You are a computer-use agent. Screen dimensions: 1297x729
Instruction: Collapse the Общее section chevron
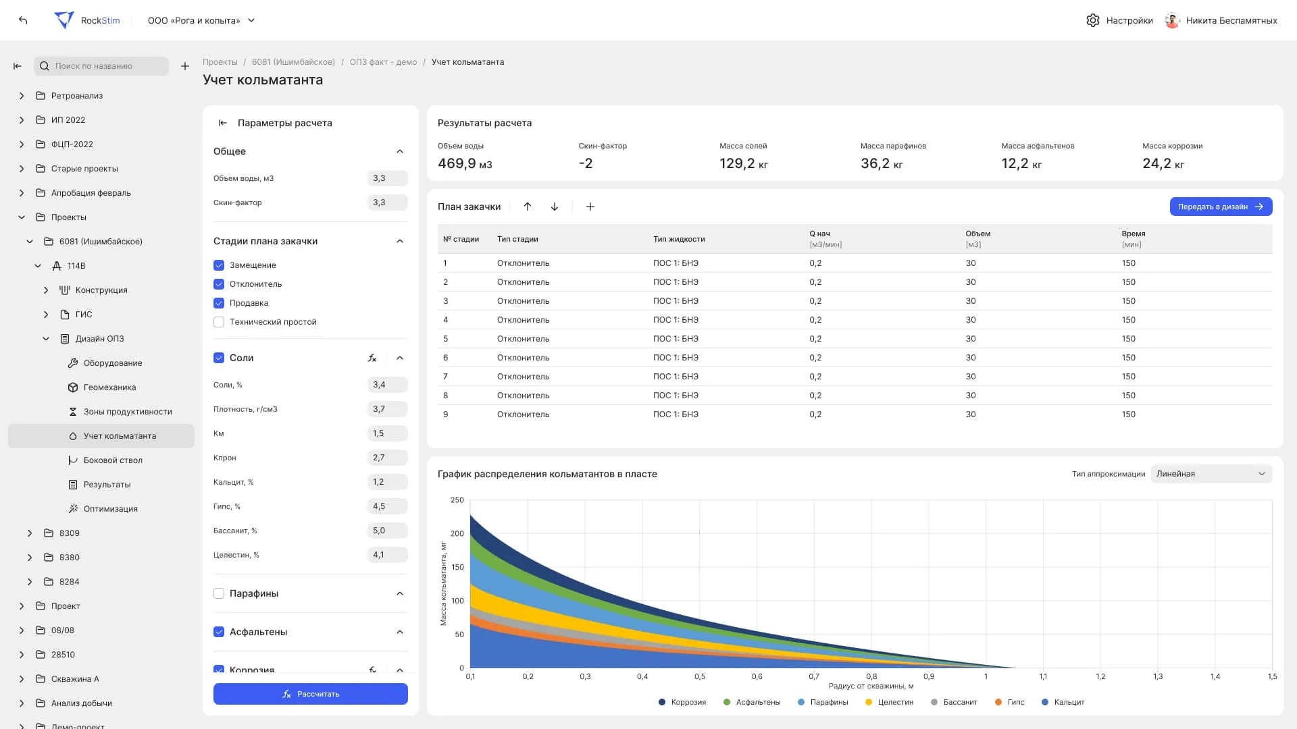coord(400,151)
